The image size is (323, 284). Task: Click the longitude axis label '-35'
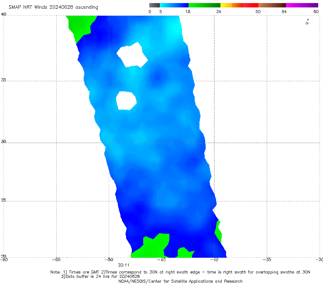coord(267,260)
